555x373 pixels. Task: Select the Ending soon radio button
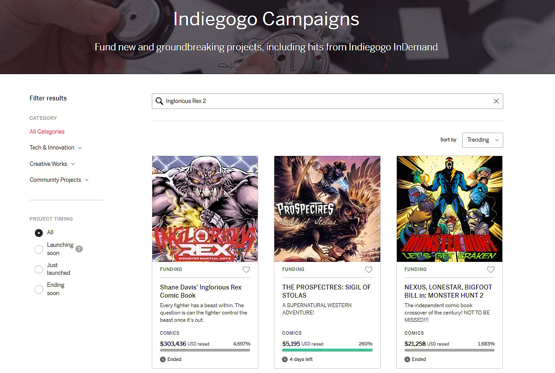coord(39,289)
